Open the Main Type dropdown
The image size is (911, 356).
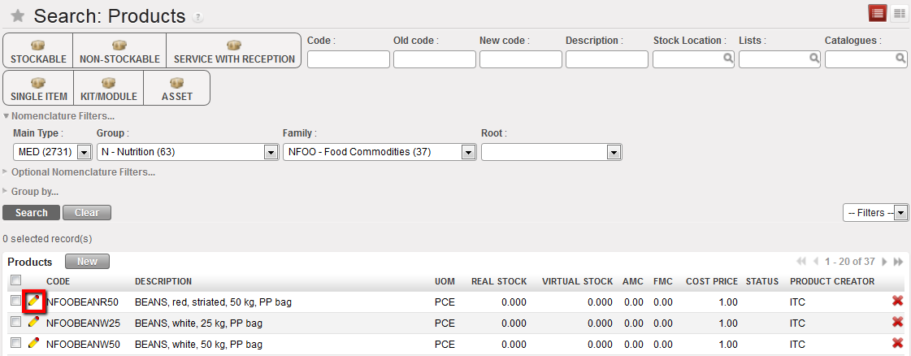click(83, 152)
